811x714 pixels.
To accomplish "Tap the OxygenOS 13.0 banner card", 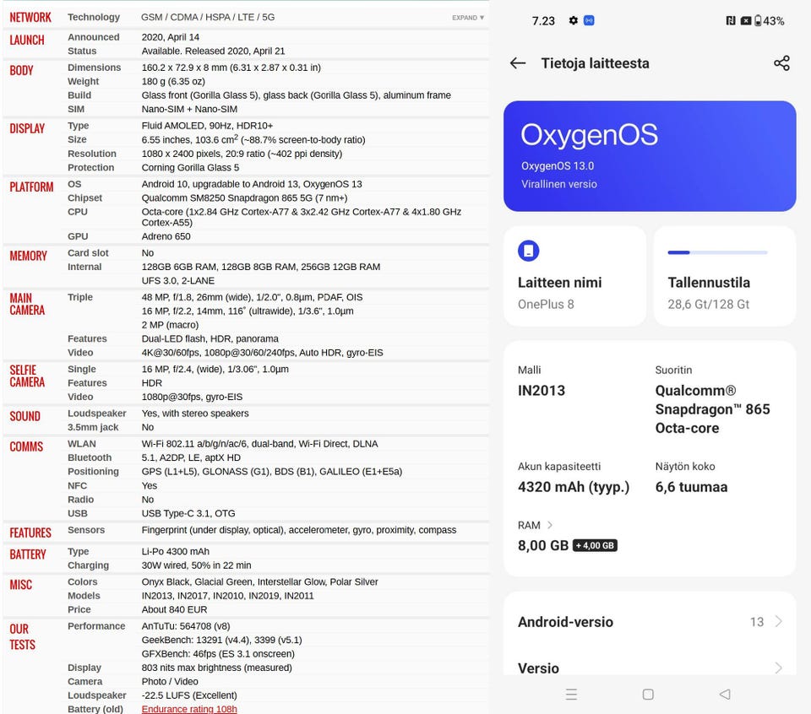I will click(x=650, y=156).
